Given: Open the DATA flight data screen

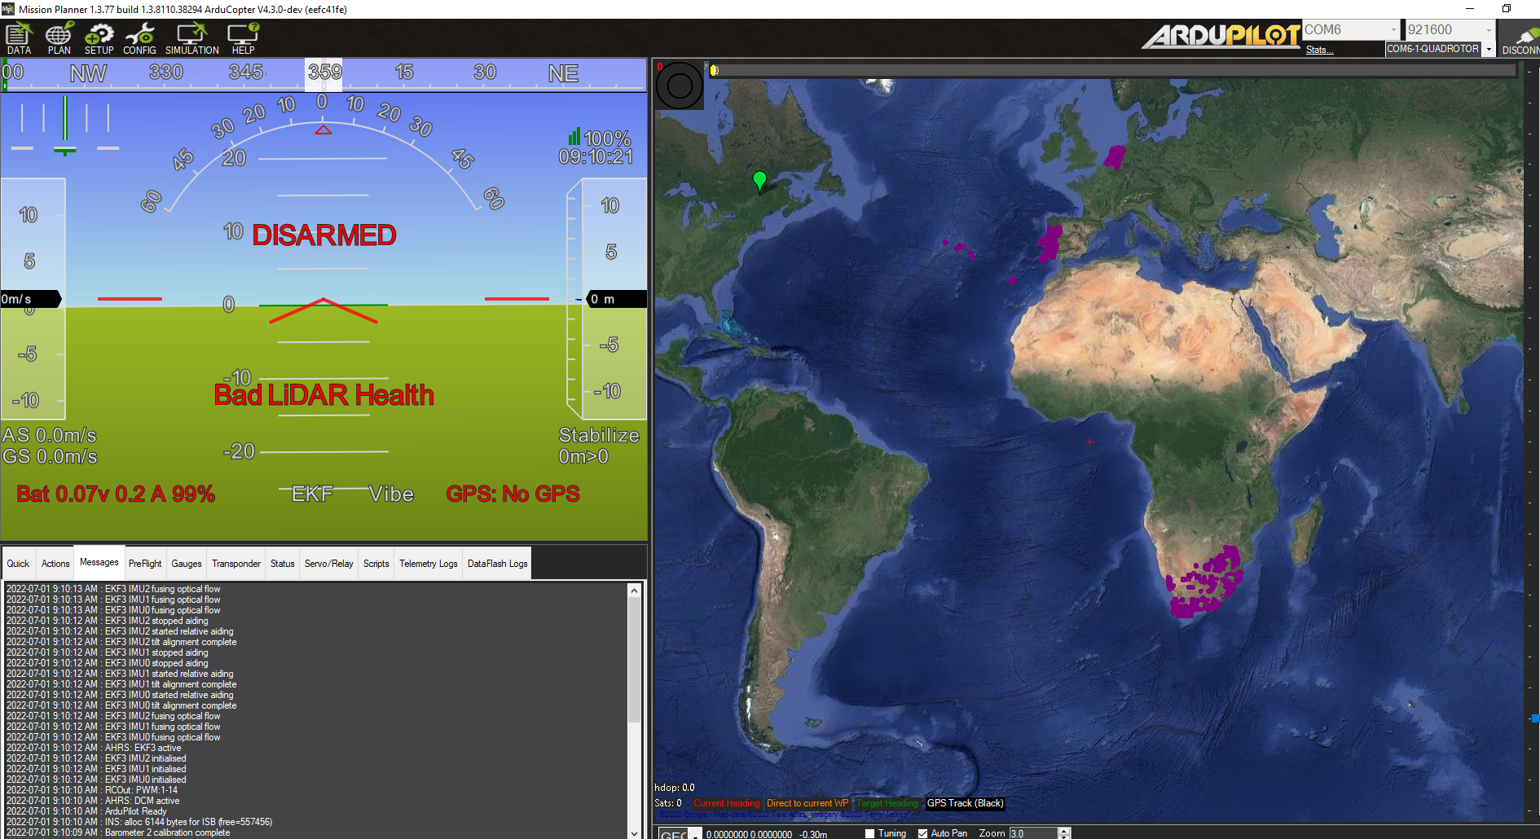Looking at the screenshot, I should [19, 38].
